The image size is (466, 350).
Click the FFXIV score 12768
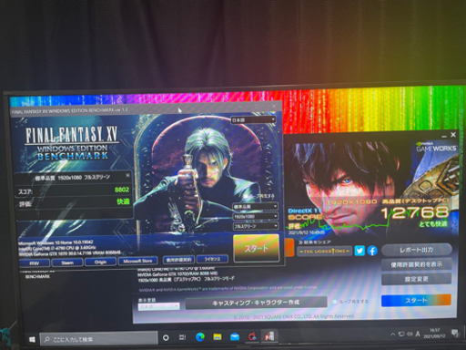click(x=414, y=212)
